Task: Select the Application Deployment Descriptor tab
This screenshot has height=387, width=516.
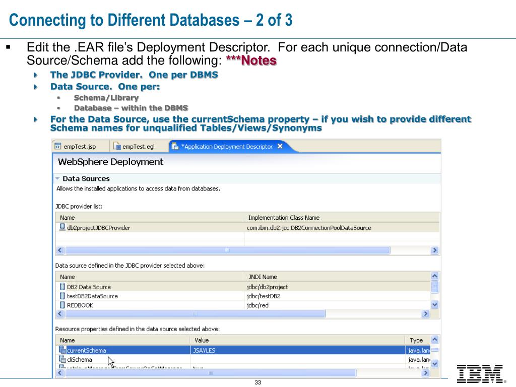Action: [228, 147]
